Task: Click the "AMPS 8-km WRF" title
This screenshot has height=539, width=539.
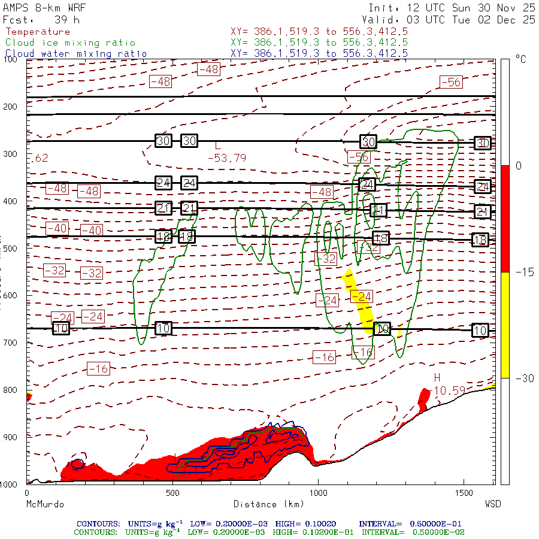Action: click(44, 8)
